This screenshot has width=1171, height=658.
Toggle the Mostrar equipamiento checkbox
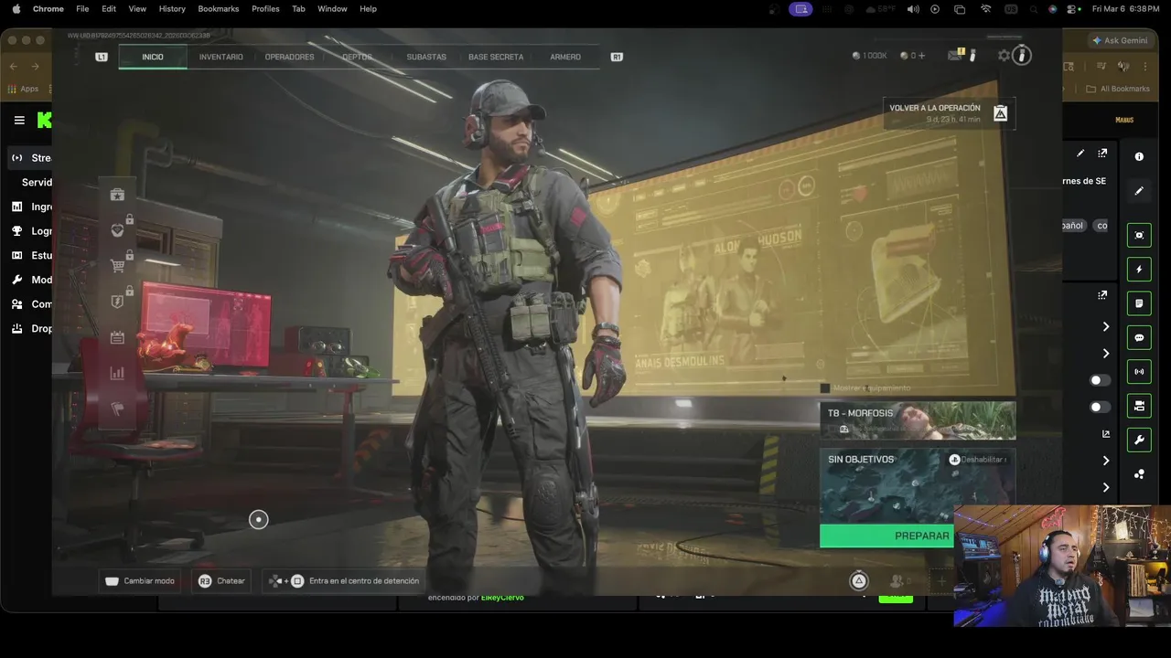825,387
